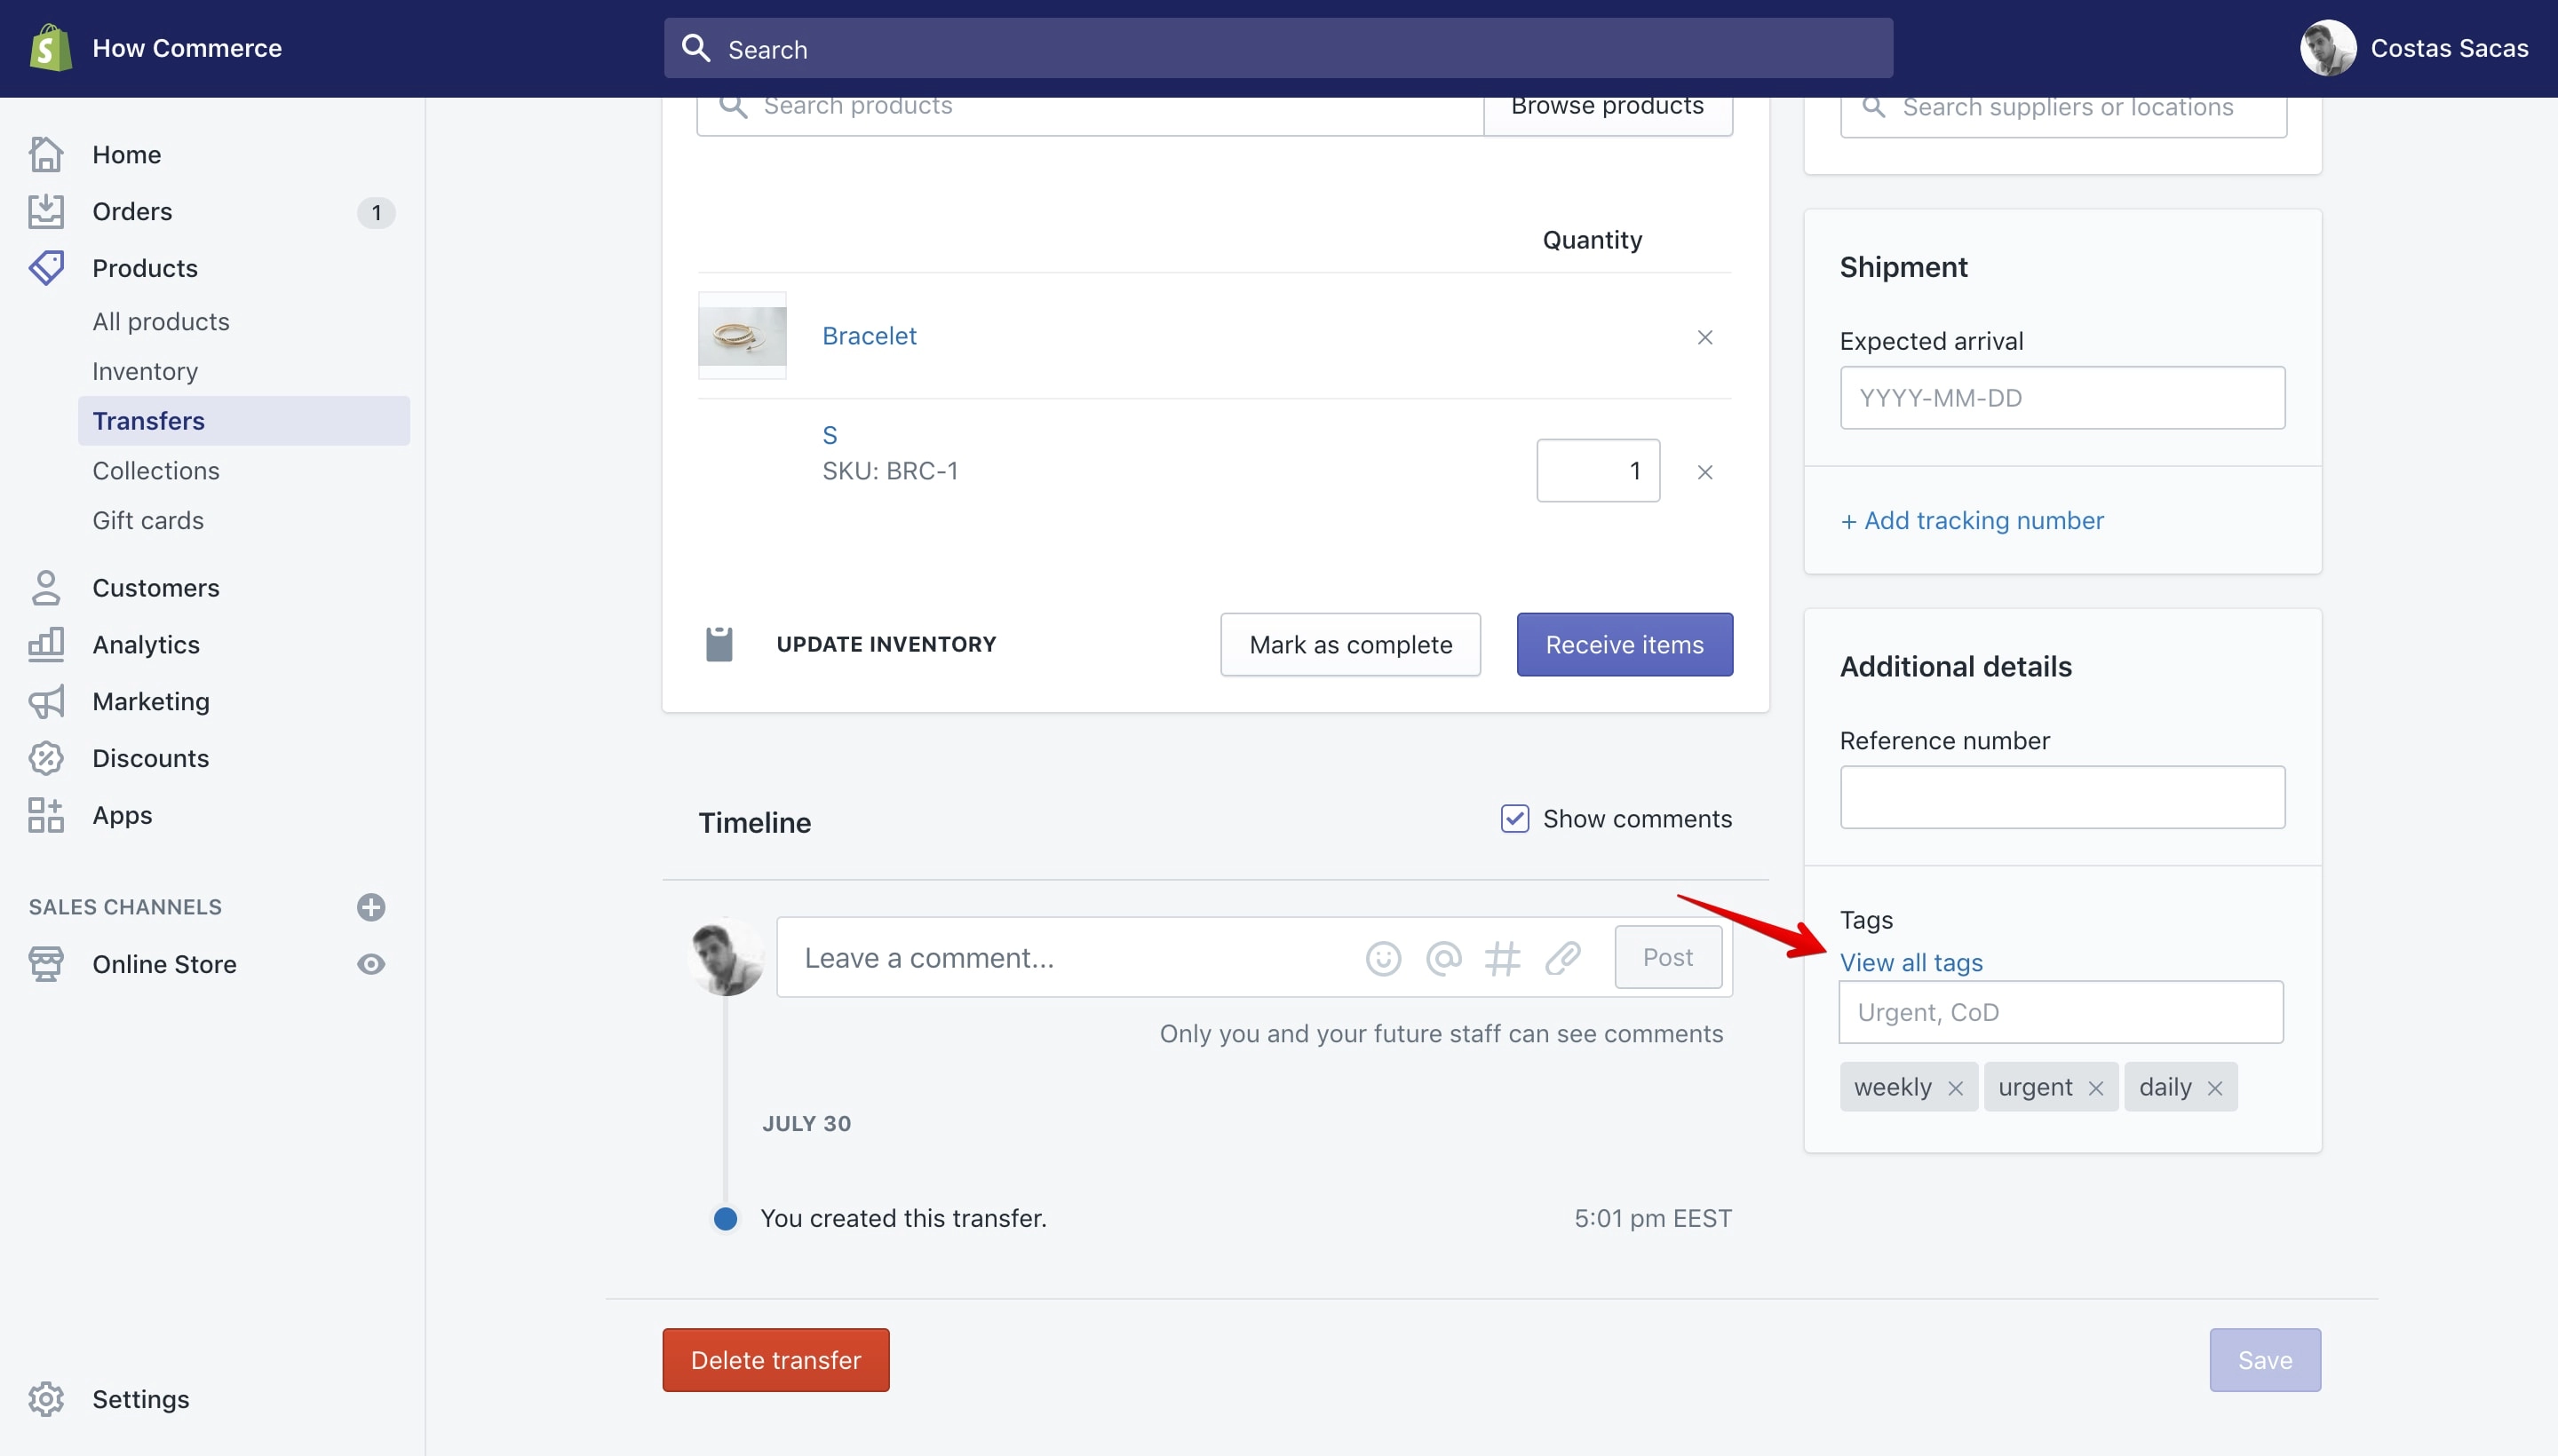Click the Shopify logo icon
Image resolution: width=2558 pixels, height=1456 pixels.
coord(50,48)
